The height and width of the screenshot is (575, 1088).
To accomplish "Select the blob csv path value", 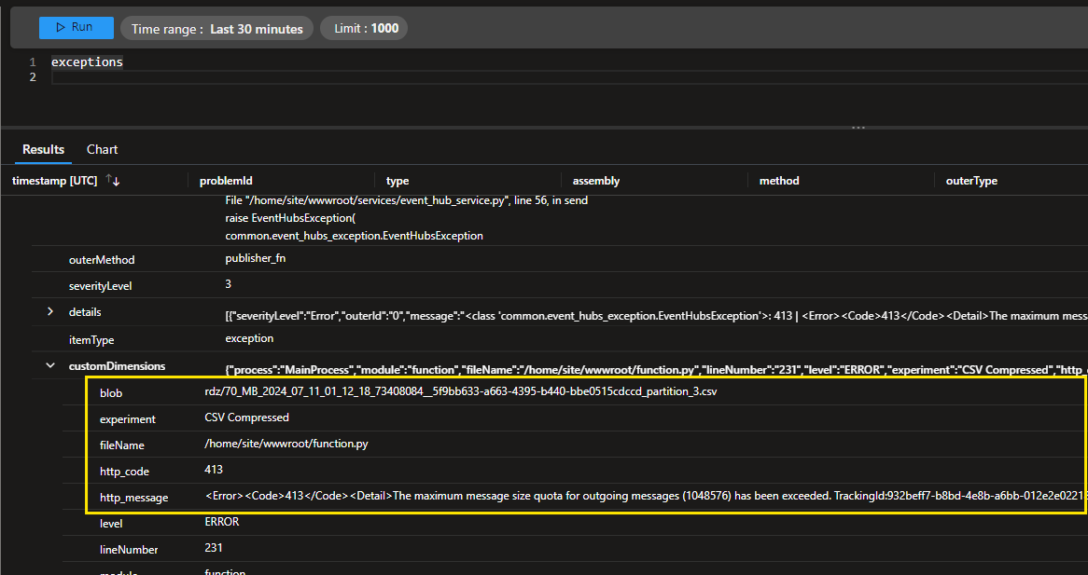I will click(x=461, y=391).
